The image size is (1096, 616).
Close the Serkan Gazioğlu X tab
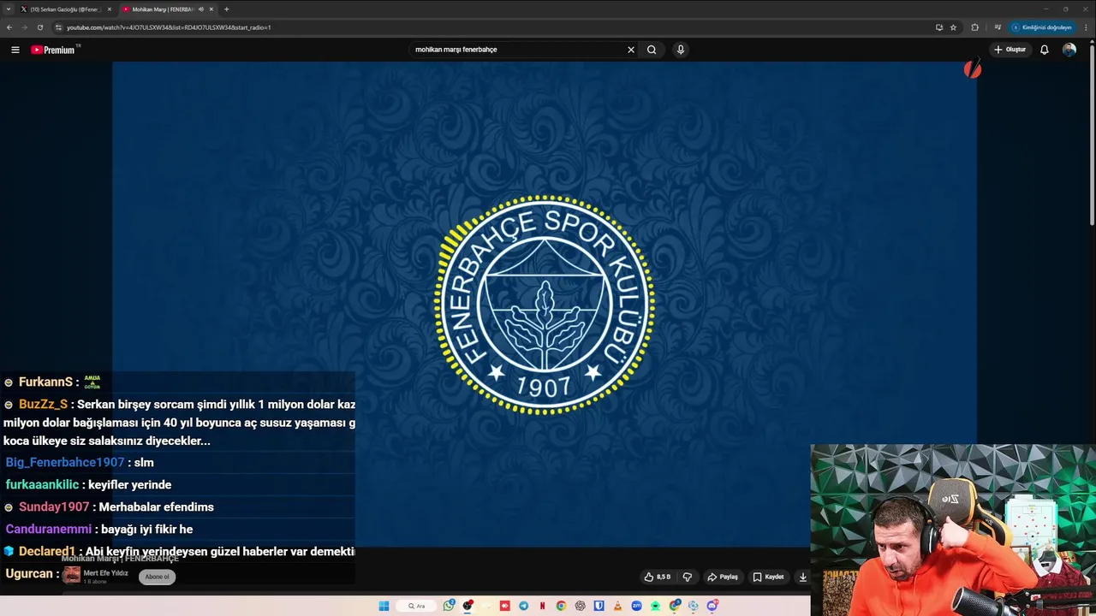(110, 9)
